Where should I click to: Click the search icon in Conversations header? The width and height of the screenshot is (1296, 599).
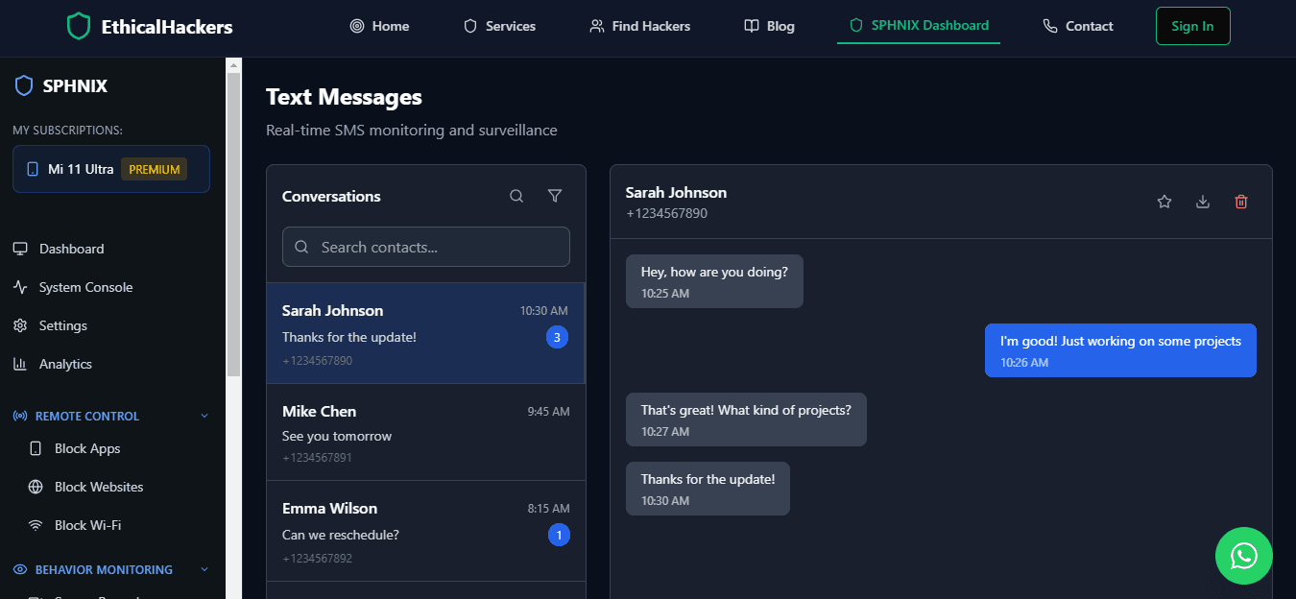516,196
